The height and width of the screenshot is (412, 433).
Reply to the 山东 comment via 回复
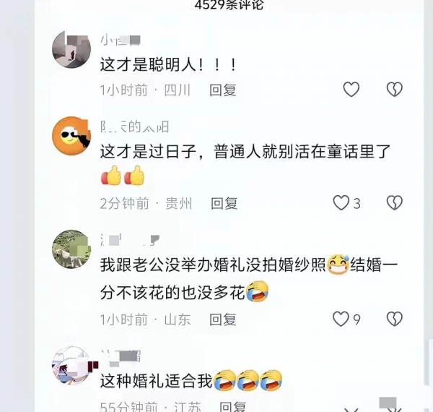pos(222,319)
